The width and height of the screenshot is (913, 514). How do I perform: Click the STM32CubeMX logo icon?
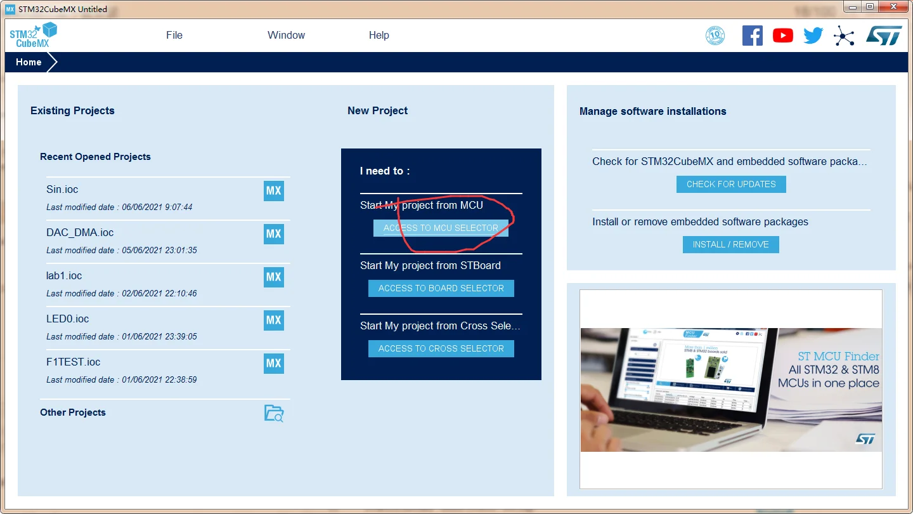(33, 35)
